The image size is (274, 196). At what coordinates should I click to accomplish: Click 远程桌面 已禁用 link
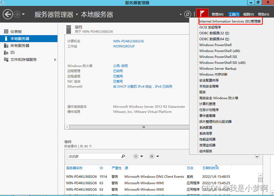118,76
